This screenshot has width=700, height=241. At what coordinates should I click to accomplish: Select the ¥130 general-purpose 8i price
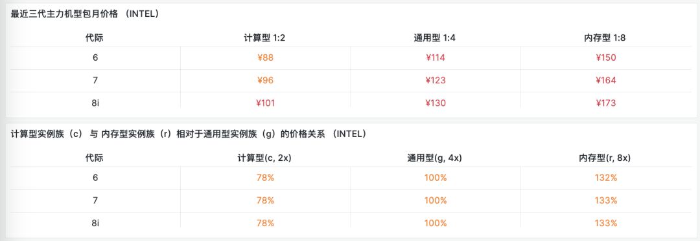click(x=436, y=103)
